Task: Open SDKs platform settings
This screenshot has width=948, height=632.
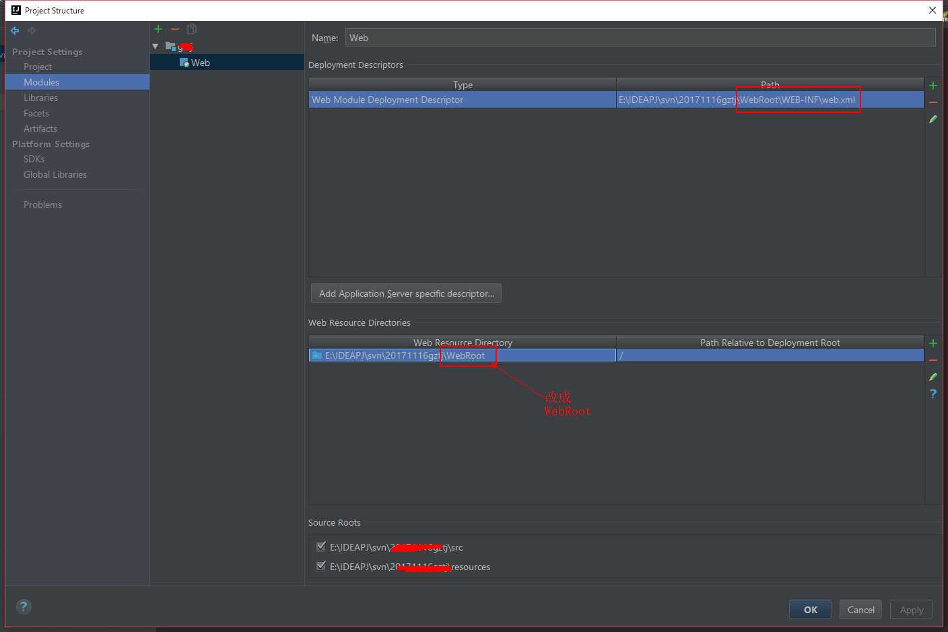Action: point(34,159)
